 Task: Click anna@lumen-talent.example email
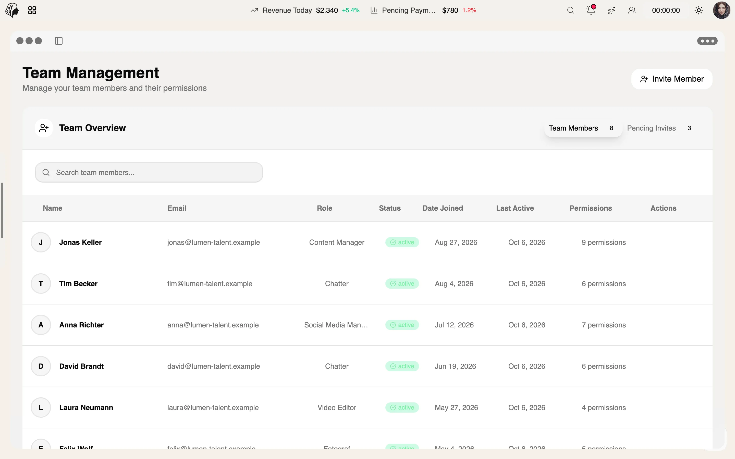coord(213,325)
